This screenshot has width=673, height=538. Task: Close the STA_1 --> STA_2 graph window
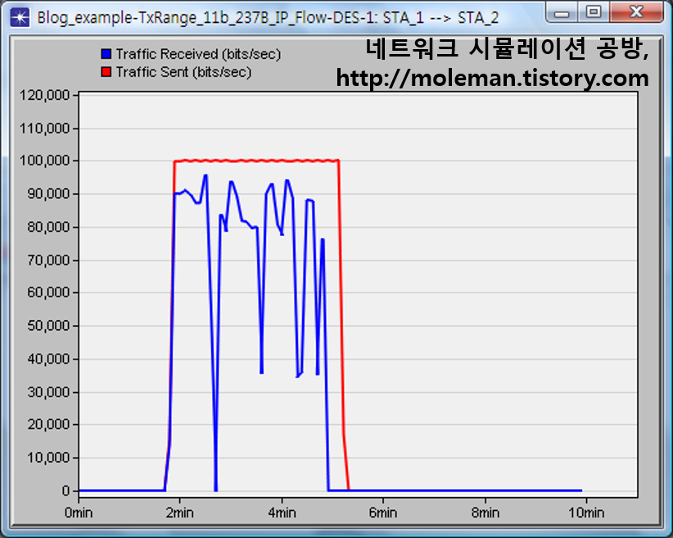[636, 12]
